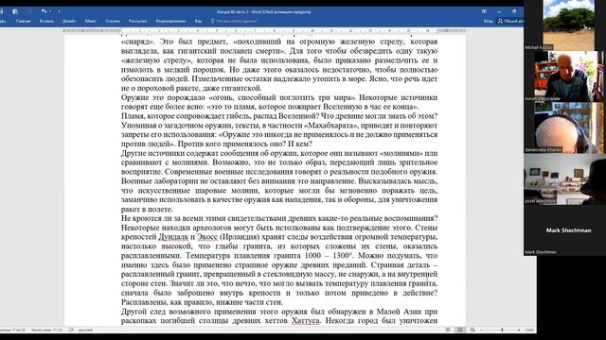Click the underlined word 'Экосс' in document
This screenshot has height=340, width=606.
coord(207,237)
